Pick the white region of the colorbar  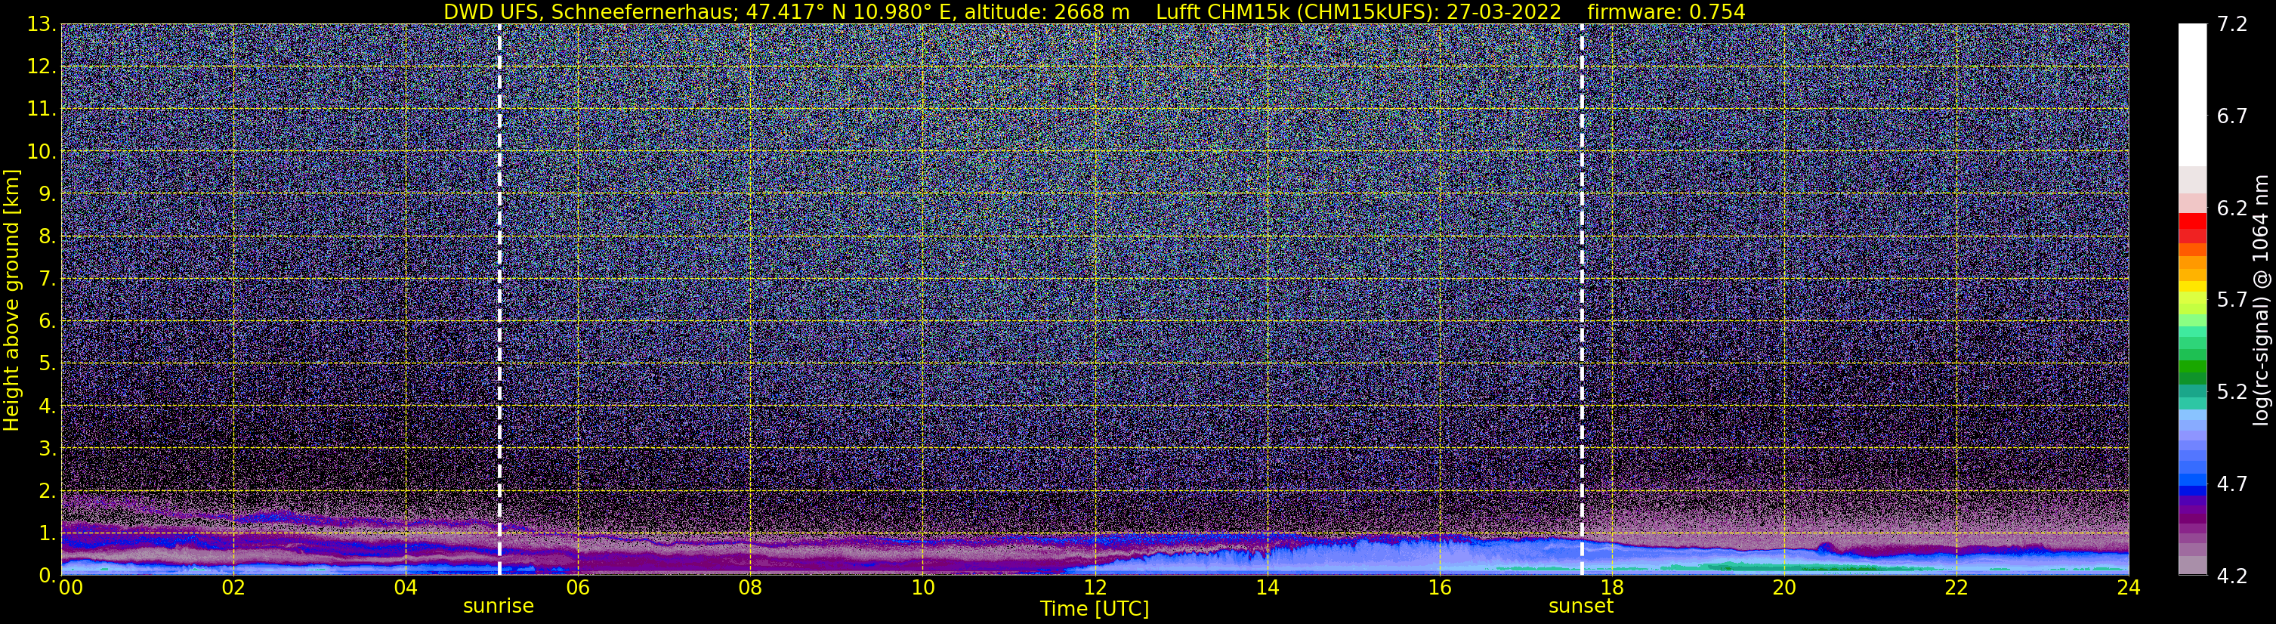(2192, 94)
